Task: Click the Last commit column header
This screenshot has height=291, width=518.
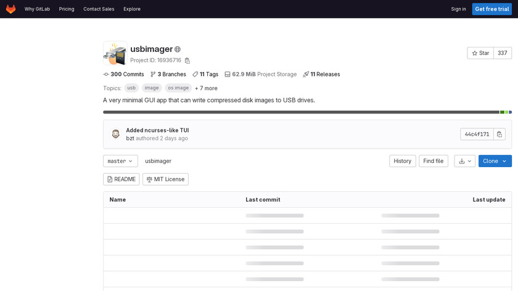Action: coord(263,200)
